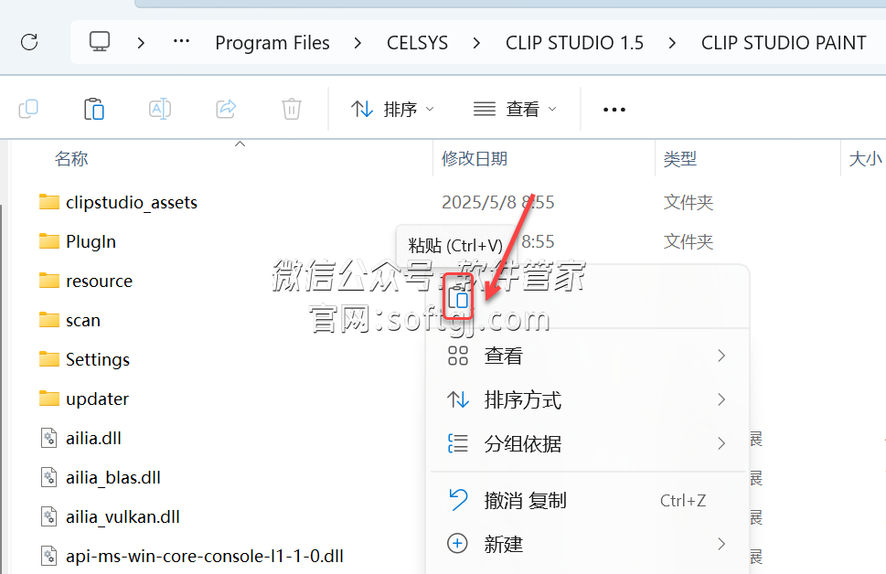Select the Rename icon

159,108
